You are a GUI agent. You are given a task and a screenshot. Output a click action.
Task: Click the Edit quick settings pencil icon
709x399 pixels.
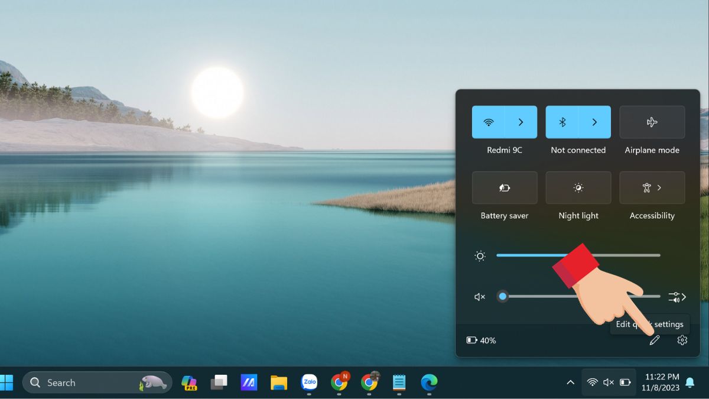[654, 340]
